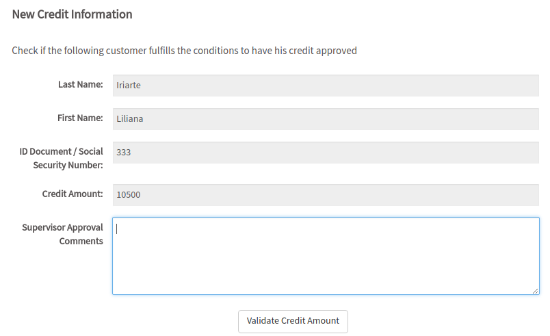Click the "Credit Amount:" label
The height and width of the screenshot is (336, 550).
pyautogui.click(x=73, y=194)
